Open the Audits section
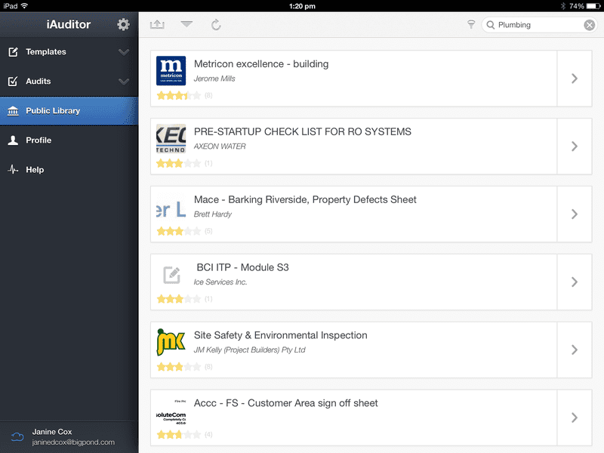 (69, 82)
